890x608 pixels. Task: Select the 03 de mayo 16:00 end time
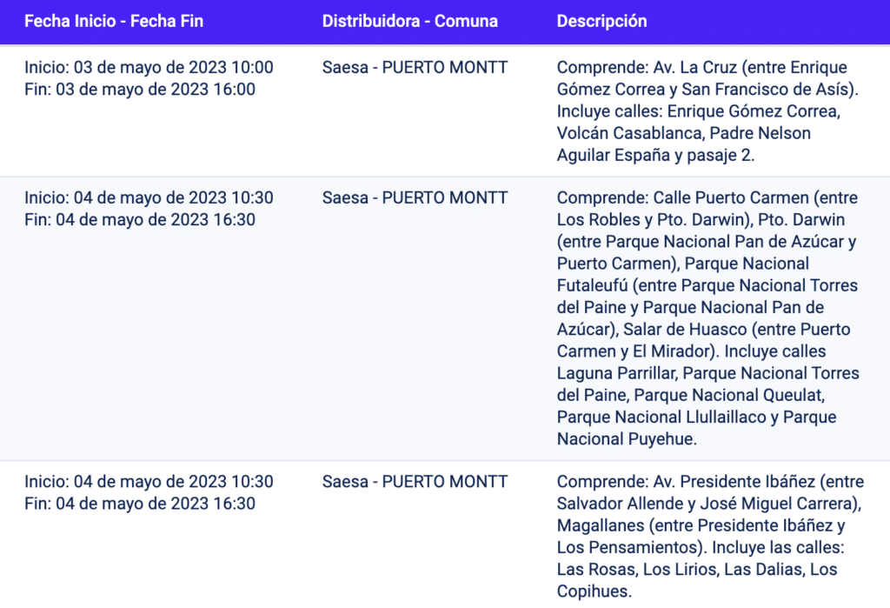click(140, 90)
